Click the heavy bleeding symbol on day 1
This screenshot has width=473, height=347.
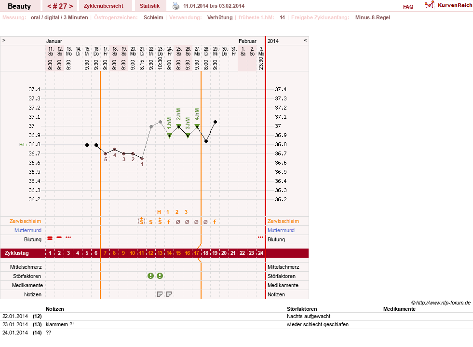(50, 238)
